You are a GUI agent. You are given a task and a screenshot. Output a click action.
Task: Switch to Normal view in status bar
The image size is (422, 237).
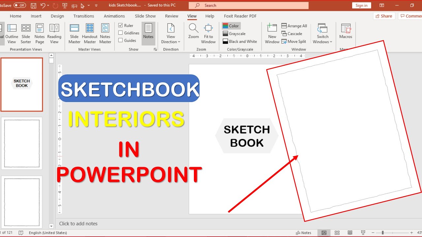pyautogui.click(x=324, y=233)
